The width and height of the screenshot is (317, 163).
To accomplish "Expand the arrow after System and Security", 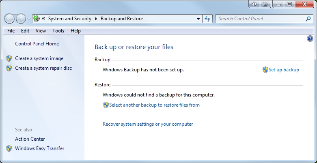I will (96, 19).
